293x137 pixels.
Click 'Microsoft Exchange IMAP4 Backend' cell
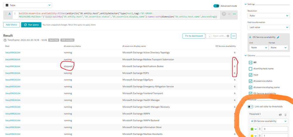click(x=141, y=120)
